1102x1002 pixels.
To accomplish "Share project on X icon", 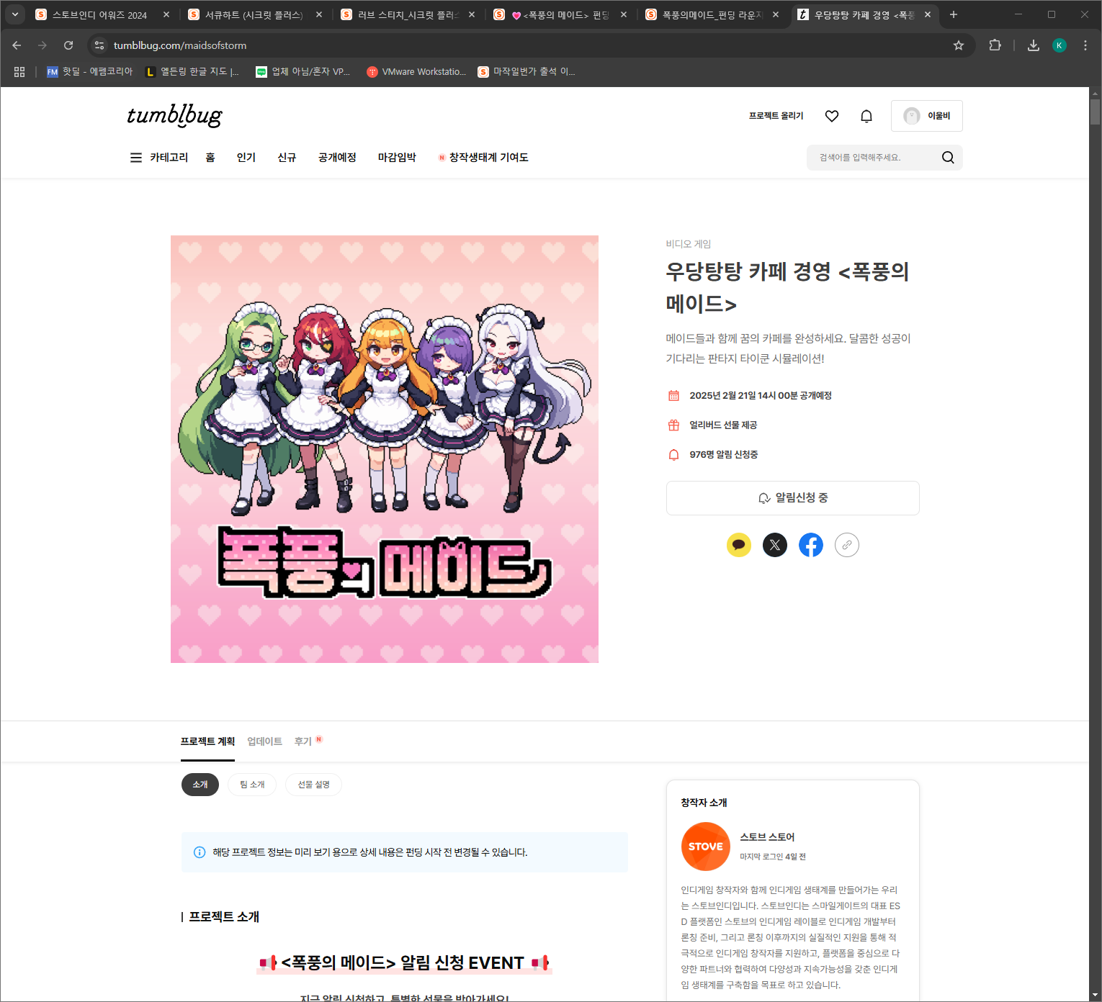I will point(775,545).
